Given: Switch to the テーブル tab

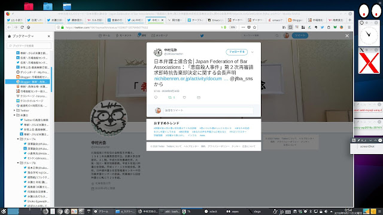Looking at the screenshot, I should [x=195, y=20].
